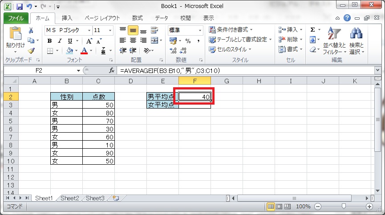Screen dimensions: 385x215
Task: Click the AutoSum sigma icon
Action: 312,30
